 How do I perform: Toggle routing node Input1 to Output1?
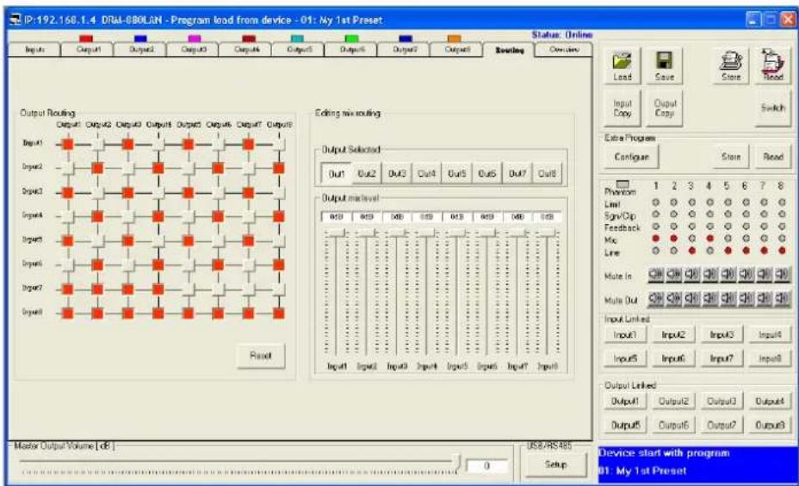coord(66,143)
